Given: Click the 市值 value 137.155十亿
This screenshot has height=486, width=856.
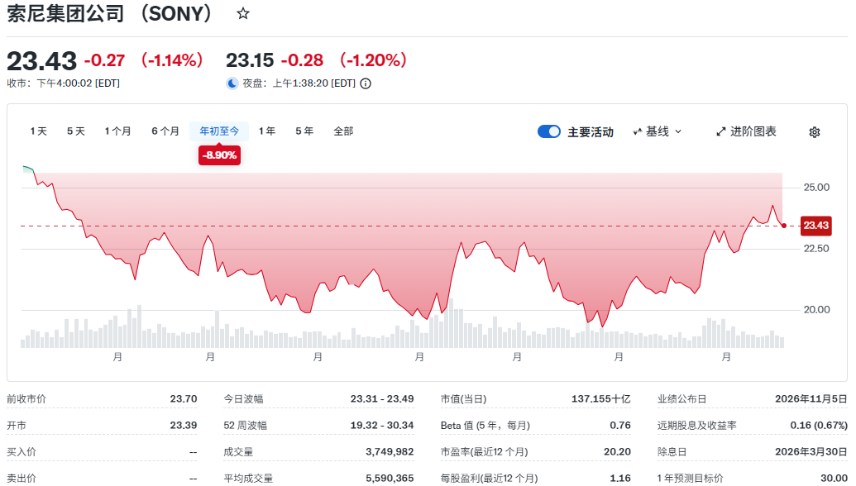Looking at the screenshot, I should pyautogui.click(x=601, y=398).
